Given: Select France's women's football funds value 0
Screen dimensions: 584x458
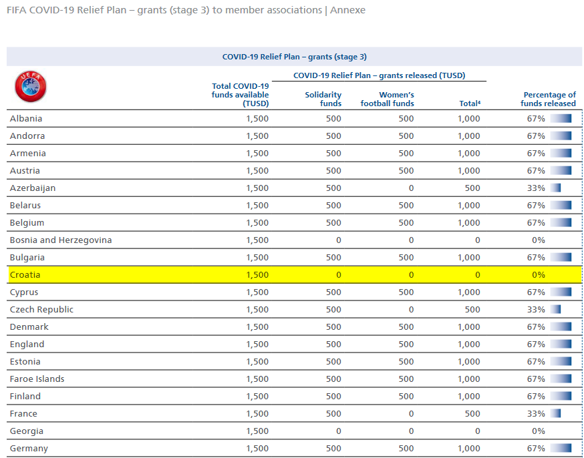Looking at the screenshot, I should tap(411, 414).
